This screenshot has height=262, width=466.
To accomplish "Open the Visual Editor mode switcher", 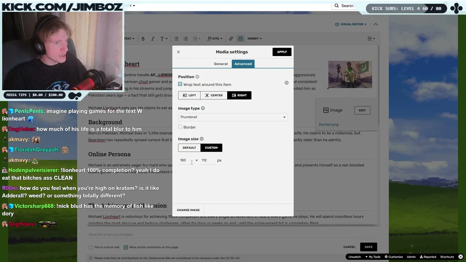I will pyautogui.click(x=351, y=24).
